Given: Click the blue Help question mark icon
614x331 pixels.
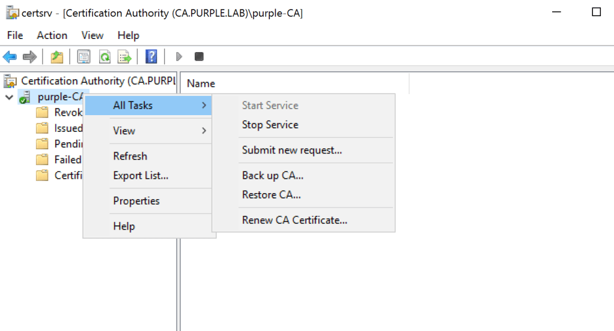Looking at the screenshot, I should pos(151,56).
